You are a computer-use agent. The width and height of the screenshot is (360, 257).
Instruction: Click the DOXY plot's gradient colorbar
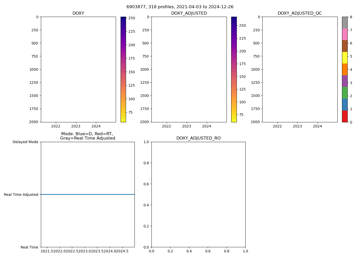pyautogui.click(x=123, y=69)
